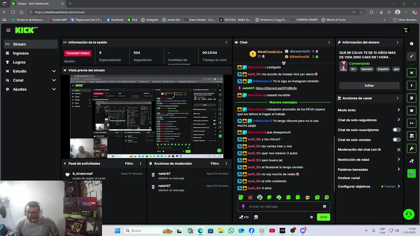Click the info icon in the right toolbar
The height and width of the screenshot is (236, 420).
[411, 44]
